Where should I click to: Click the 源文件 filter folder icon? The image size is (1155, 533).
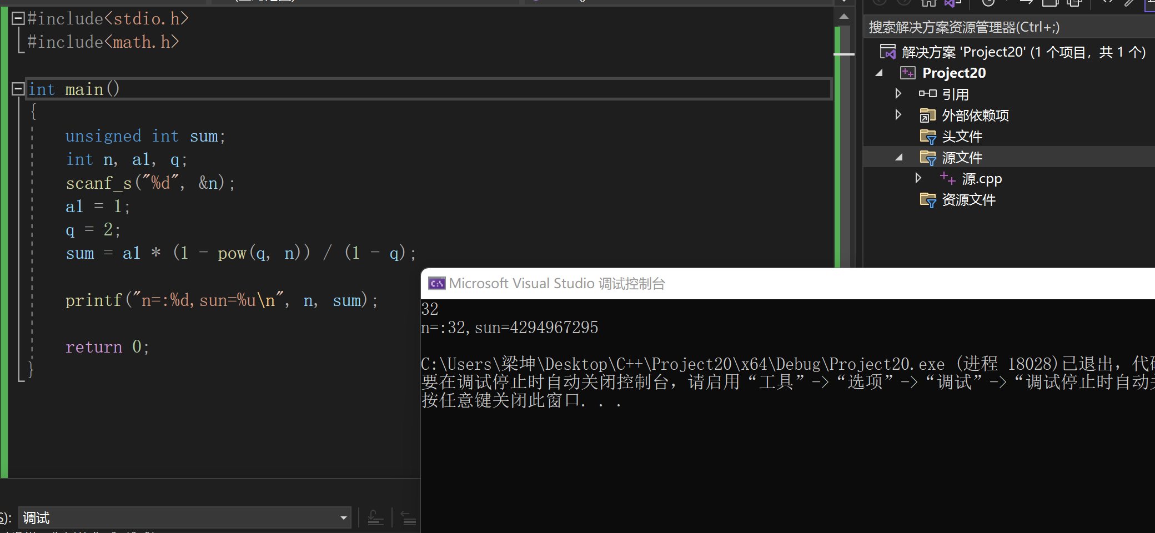927,158
